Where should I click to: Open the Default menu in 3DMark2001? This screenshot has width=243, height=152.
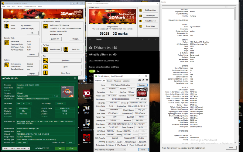(20, 6)
